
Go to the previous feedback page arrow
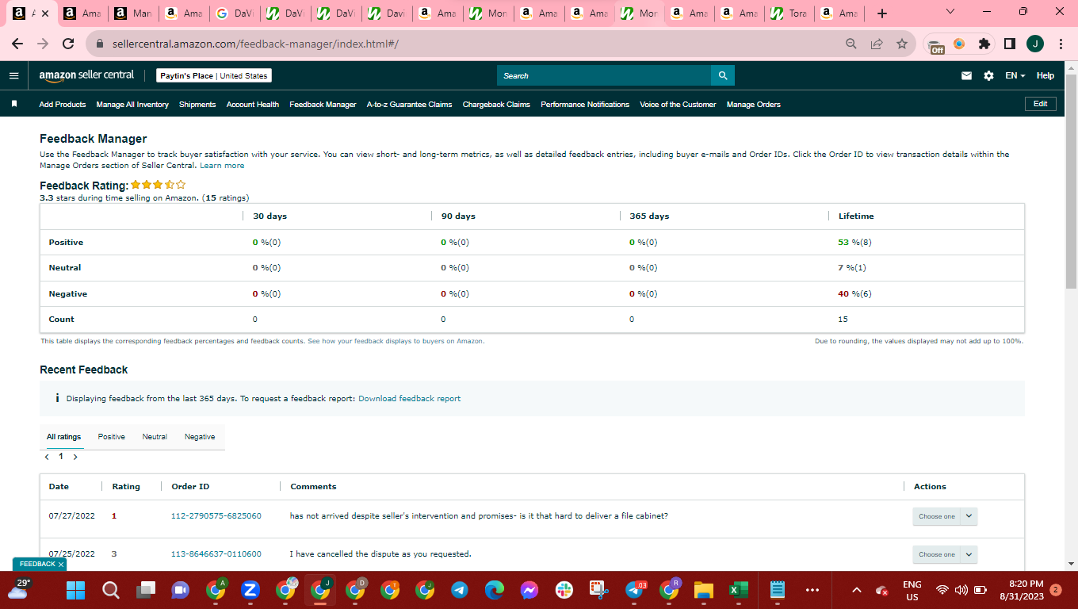pyautogui.click(x=47, y=457)
